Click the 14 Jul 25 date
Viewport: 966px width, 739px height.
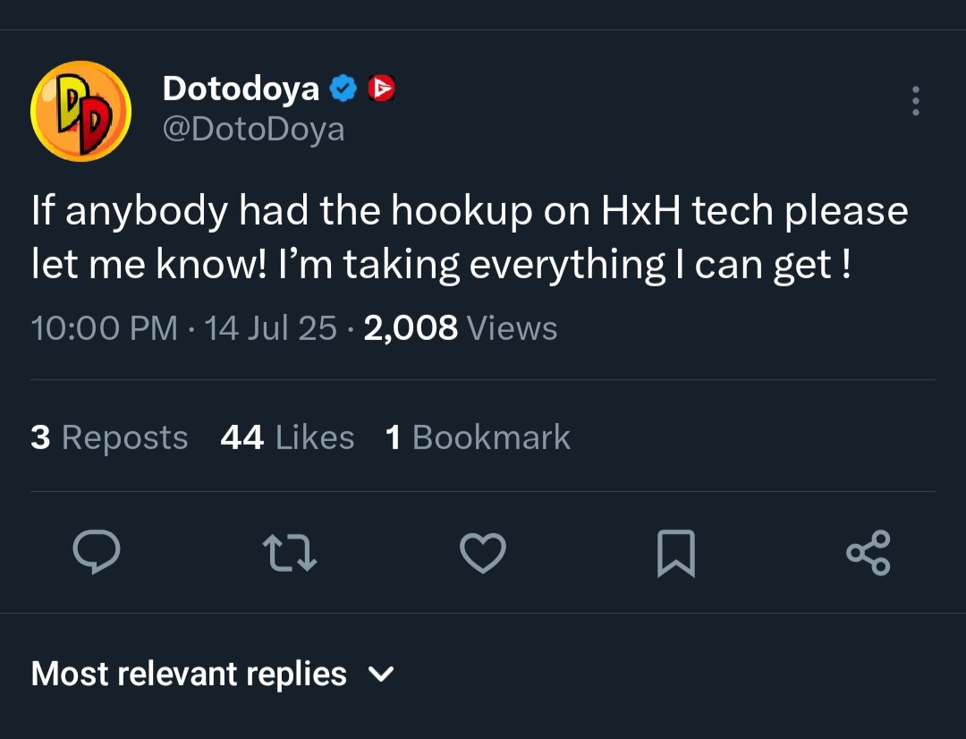click(270, 327)
